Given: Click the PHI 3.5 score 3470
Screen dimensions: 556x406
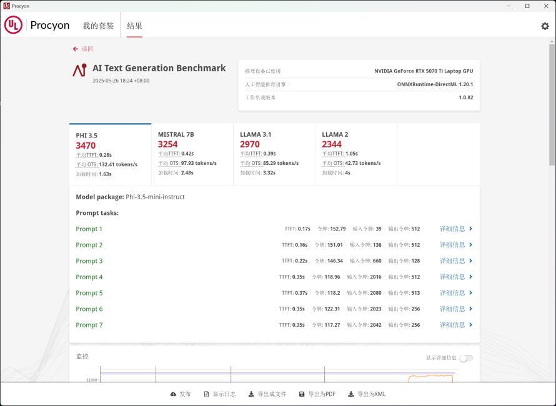Looking at the screenshot, I should [x=86, y=146].
